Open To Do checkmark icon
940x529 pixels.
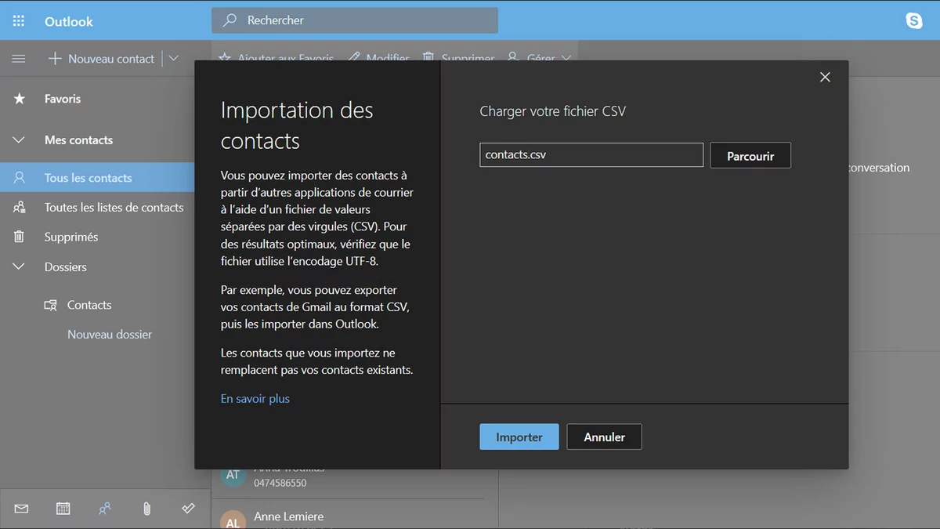coord(188,509)
